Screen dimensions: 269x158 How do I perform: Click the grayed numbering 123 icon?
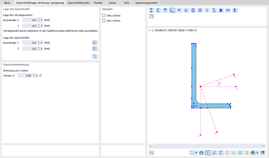[234, 152]
